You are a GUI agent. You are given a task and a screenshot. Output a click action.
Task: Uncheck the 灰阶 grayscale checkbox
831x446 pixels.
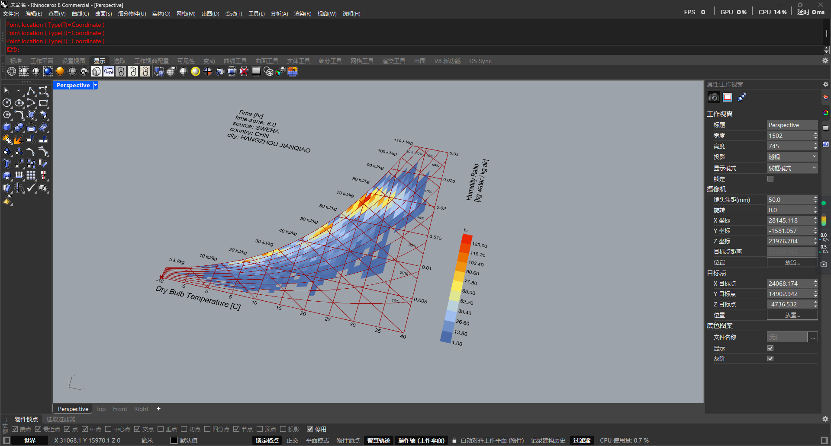pos(770,358)
